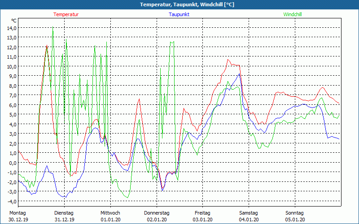The image size is (359, 224).
Task: Click the '30.12.19' date label
Action: point(18,220)
